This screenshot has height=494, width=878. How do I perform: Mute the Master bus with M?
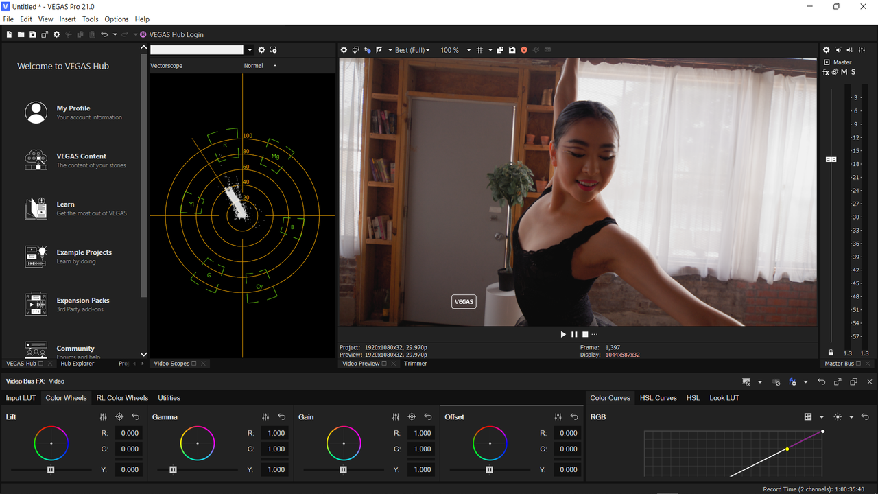844,72
